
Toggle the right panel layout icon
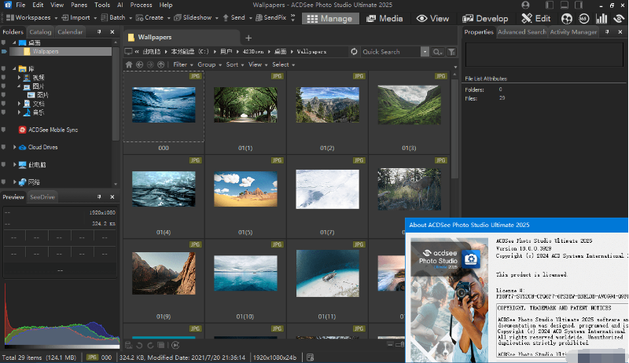(579, 5)
